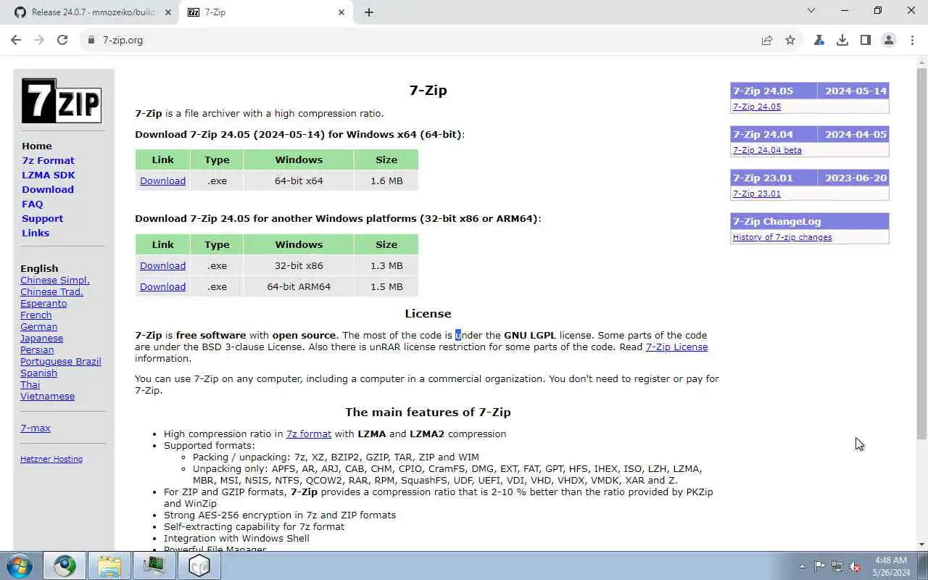Open the 7-Zip License link
928x580 pixels.
pyautogui.click(x=676, y=347)
